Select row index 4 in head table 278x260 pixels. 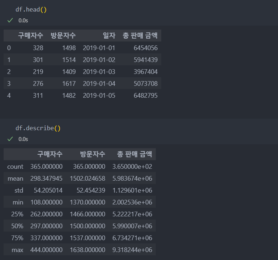tap(9, 96)
